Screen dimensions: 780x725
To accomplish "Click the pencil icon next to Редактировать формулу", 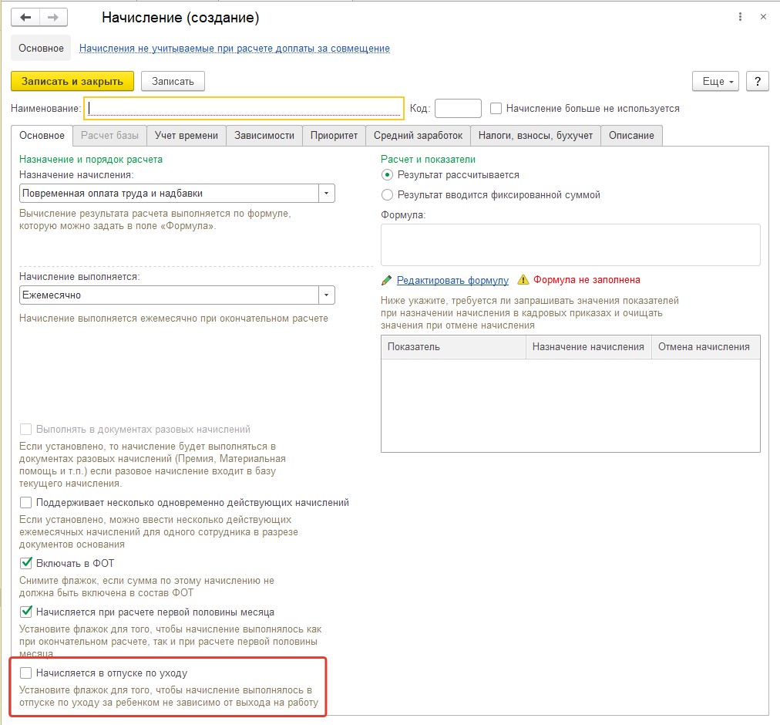I will pos(386,280).
